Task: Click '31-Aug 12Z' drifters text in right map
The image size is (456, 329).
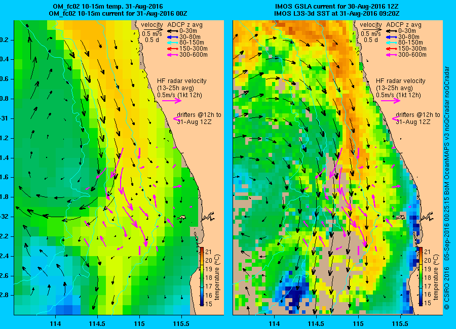Action: coord(412,122)
